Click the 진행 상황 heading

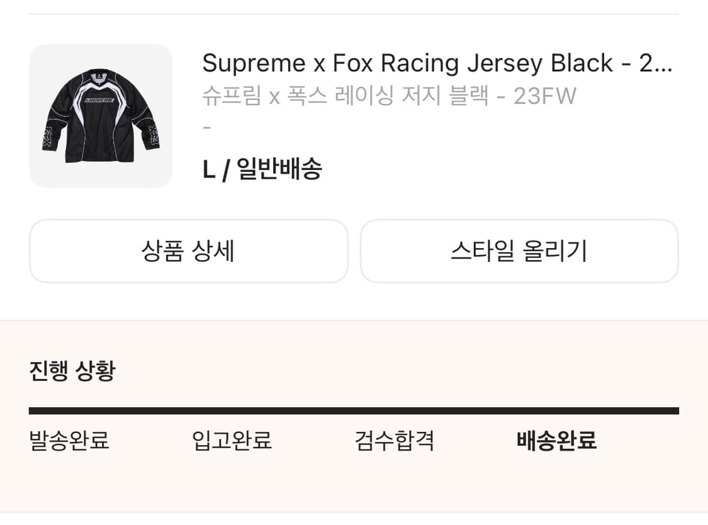[x=72, y=371]
